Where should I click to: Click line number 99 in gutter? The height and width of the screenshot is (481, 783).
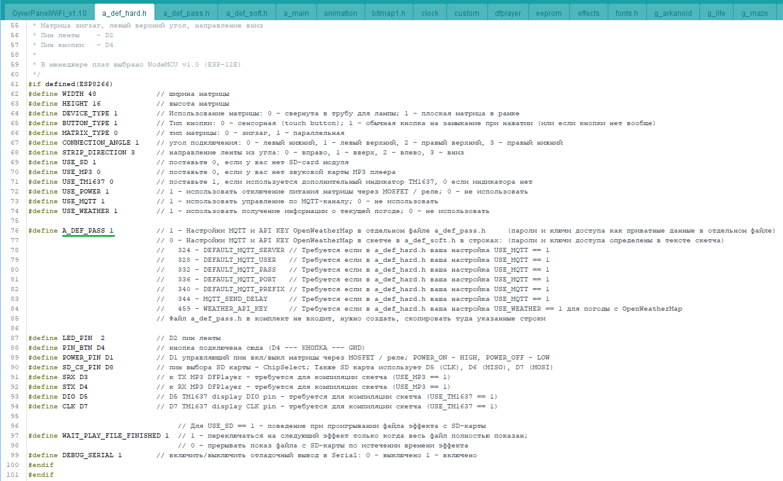pos(15,455)
